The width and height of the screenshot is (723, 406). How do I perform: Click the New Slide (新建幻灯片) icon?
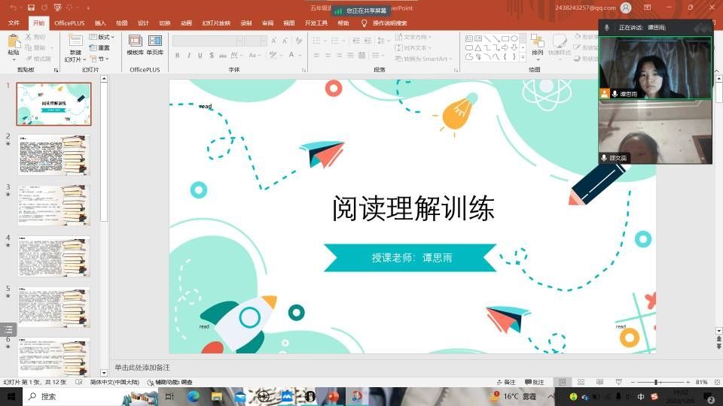point(75,45)
